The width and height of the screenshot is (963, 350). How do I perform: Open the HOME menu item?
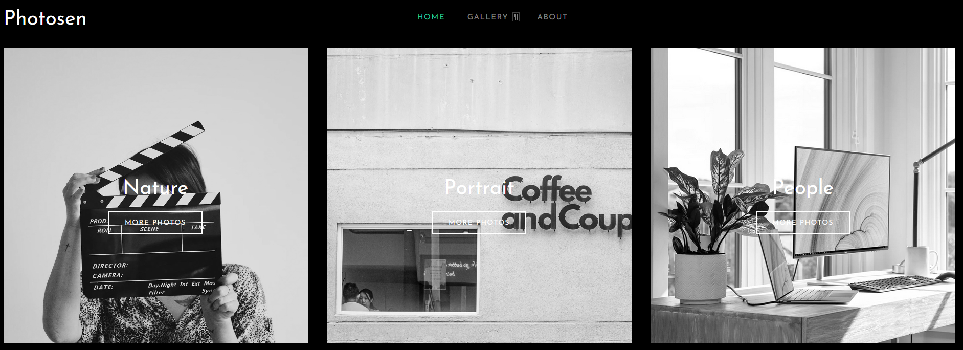(431, 17)
